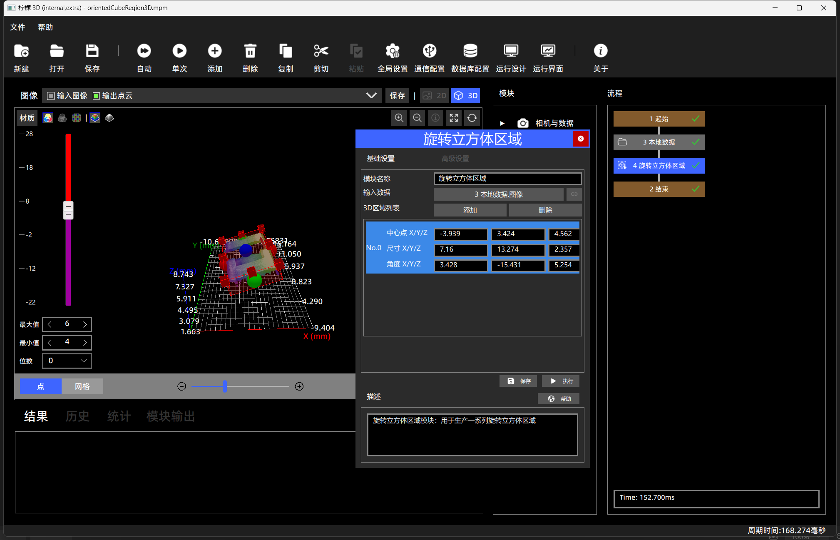Toggle the 输出点云 checkbox

click(96, 96)
